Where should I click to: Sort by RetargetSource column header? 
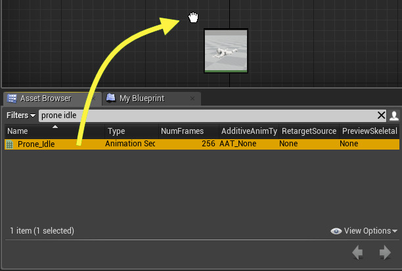coord(309,131)
